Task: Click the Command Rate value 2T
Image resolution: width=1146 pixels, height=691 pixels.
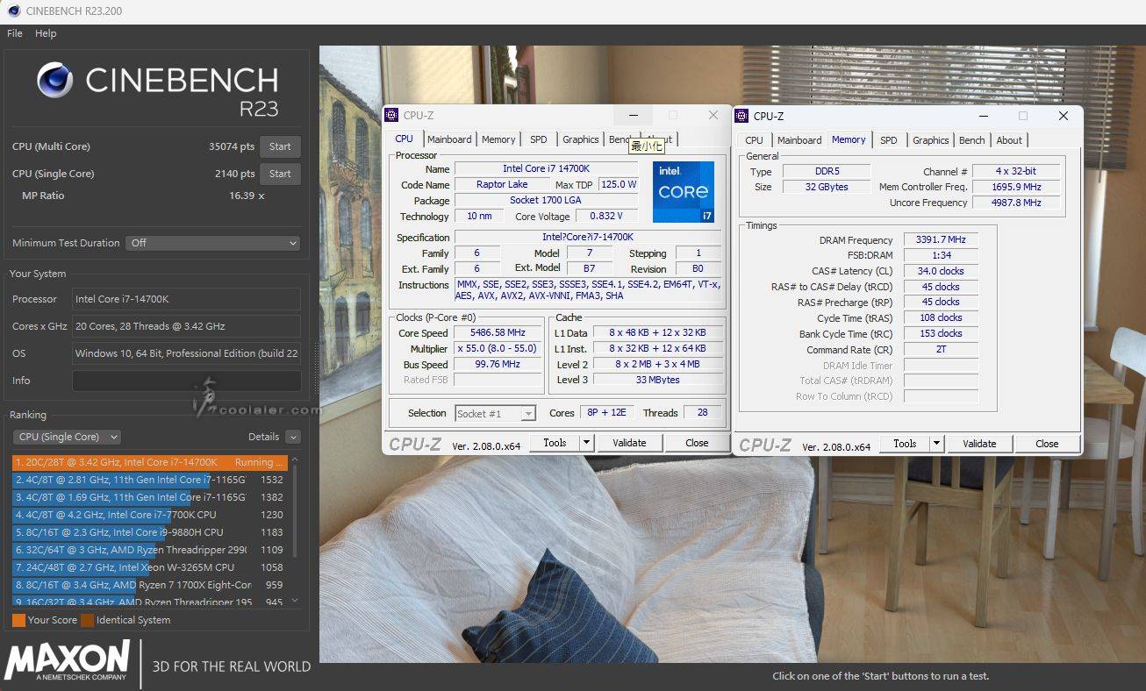Action: point(941,349)
